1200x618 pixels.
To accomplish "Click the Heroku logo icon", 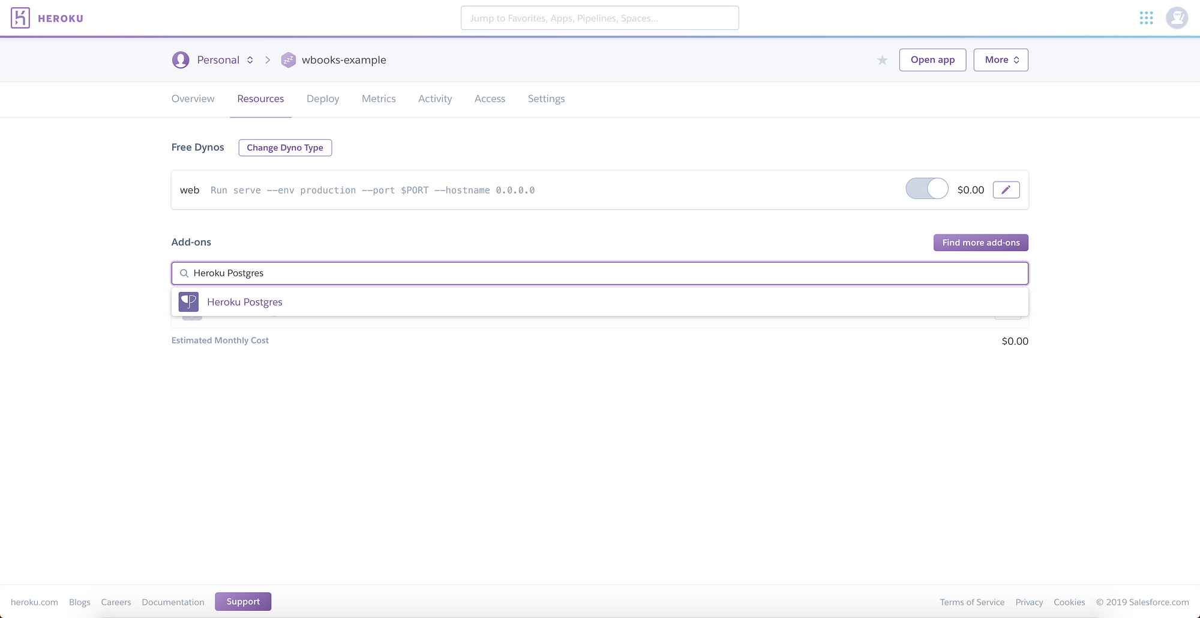I will point(20,18).
